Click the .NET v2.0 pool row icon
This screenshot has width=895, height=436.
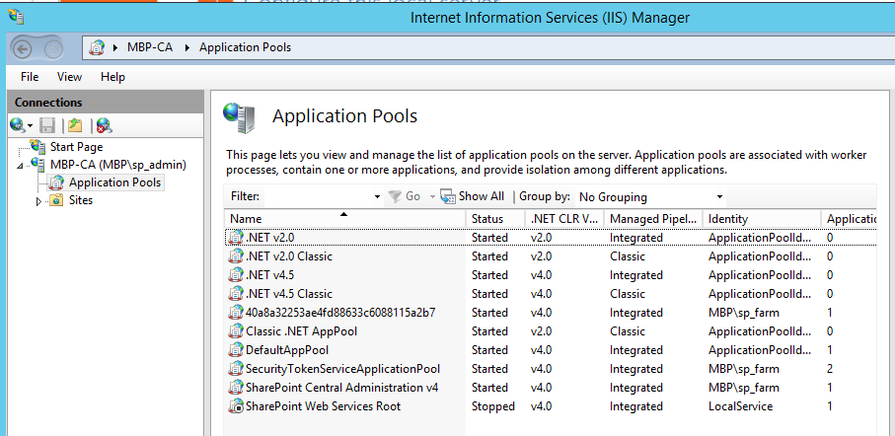[x=236, y=238]
